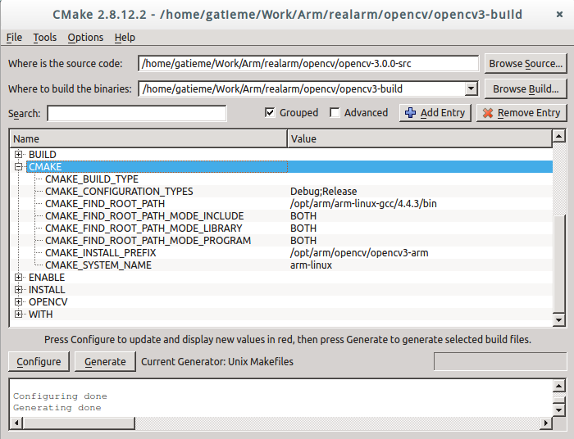The width and height of the screenshot is (574, 439).
Task: Click the output log scroll down arrow
Action: click(559, 410)
